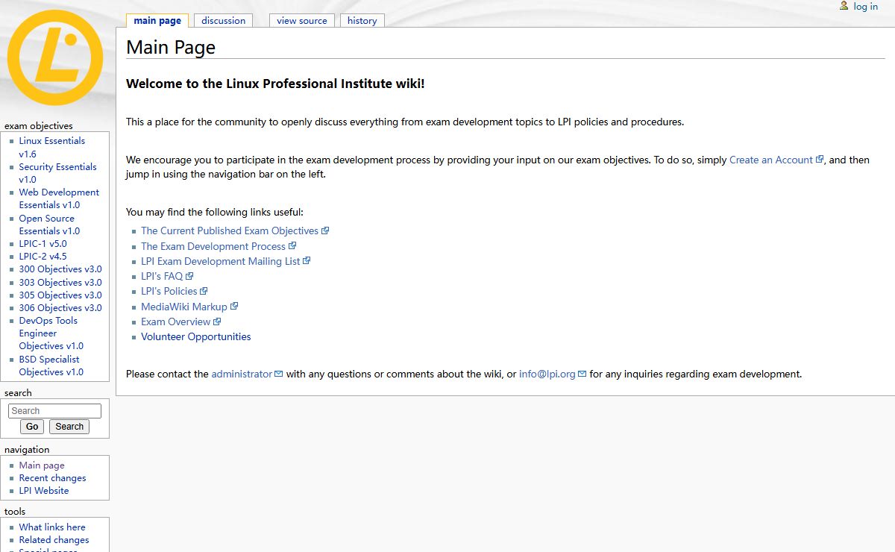Click mail icon after info@lpi.org

pos(582,374)
